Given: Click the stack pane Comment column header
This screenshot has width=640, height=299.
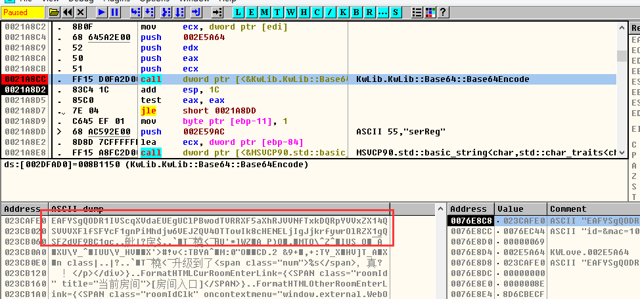Looking at the screenshot, I should [x=593, y=209].
